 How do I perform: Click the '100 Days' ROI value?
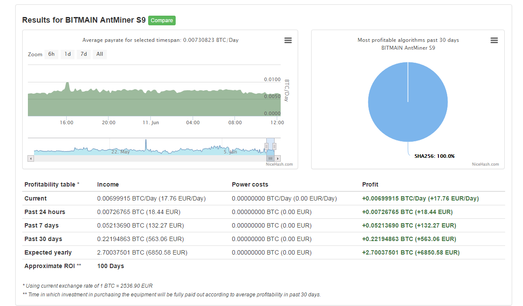pyautogui.click(x=111, y=266)
